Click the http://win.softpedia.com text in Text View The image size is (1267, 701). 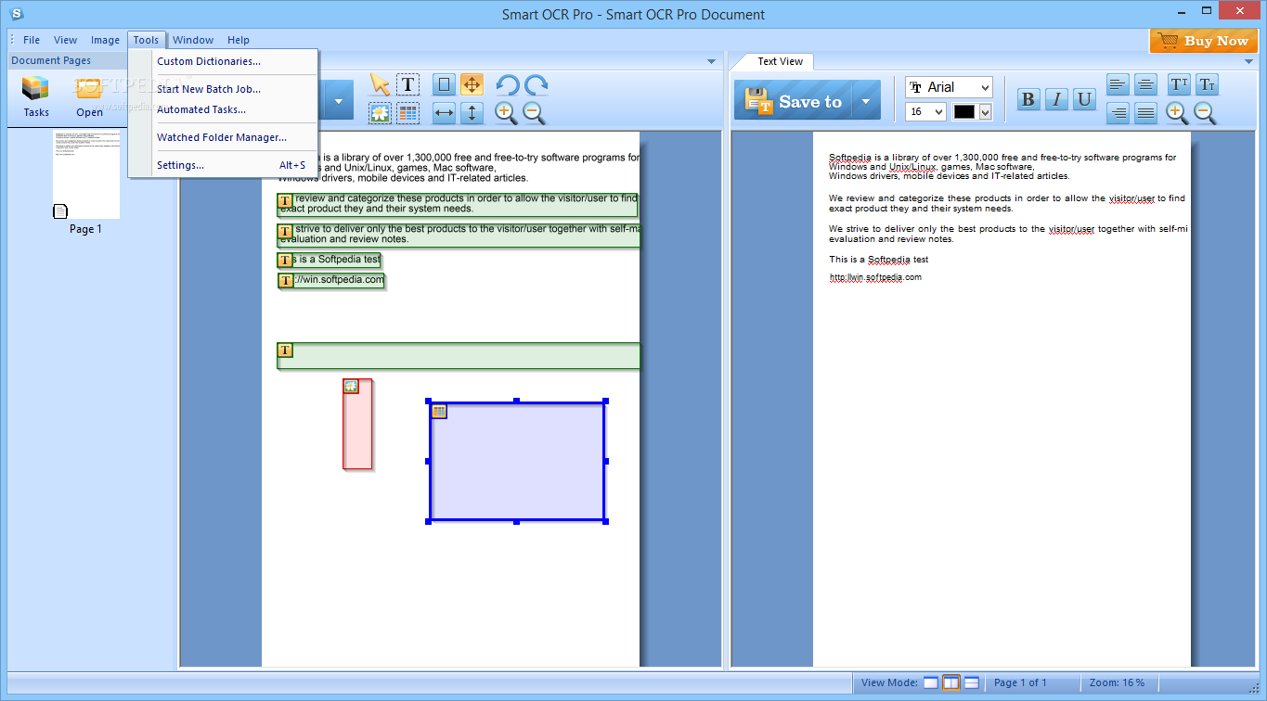click(x=875, y=277)
